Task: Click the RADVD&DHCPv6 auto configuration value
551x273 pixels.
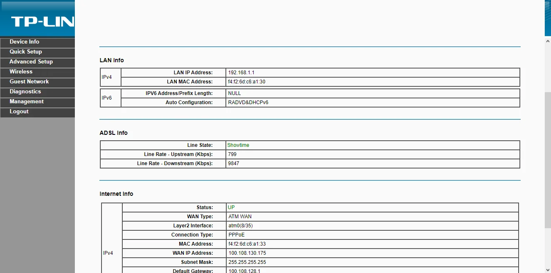Action: tap(248, 102)
